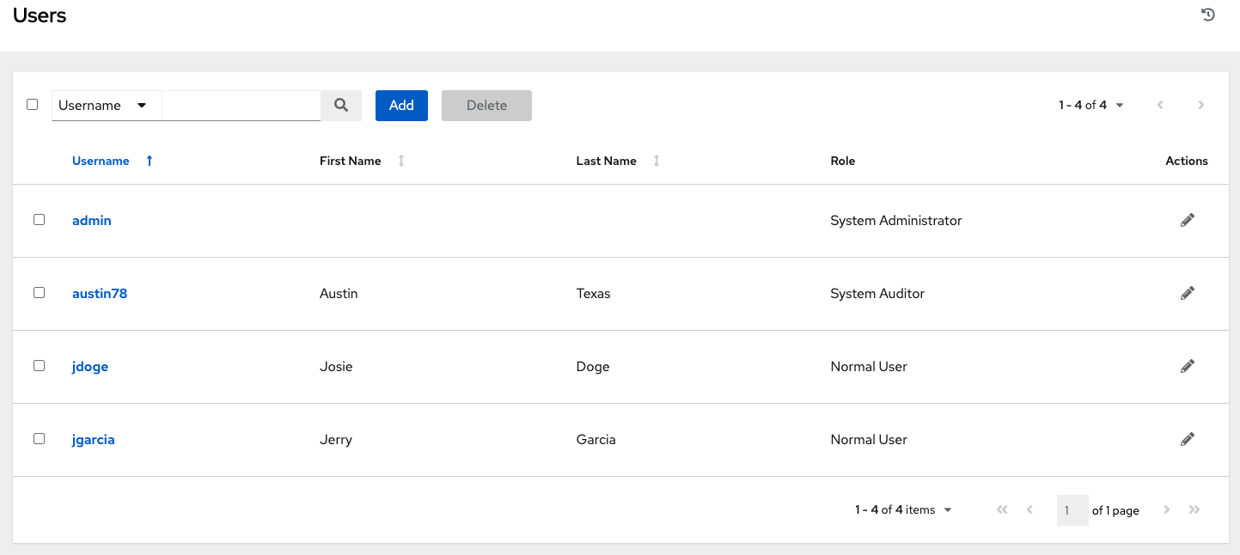The image size is (1240, 555).
Task: Select the checkbox for admin user
Action: 39,219
